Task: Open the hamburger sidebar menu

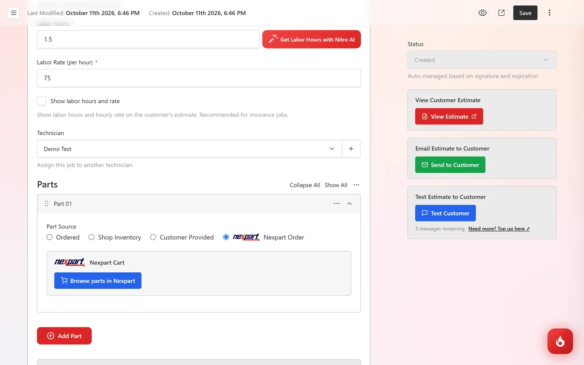Action: [x=14, y=13]
